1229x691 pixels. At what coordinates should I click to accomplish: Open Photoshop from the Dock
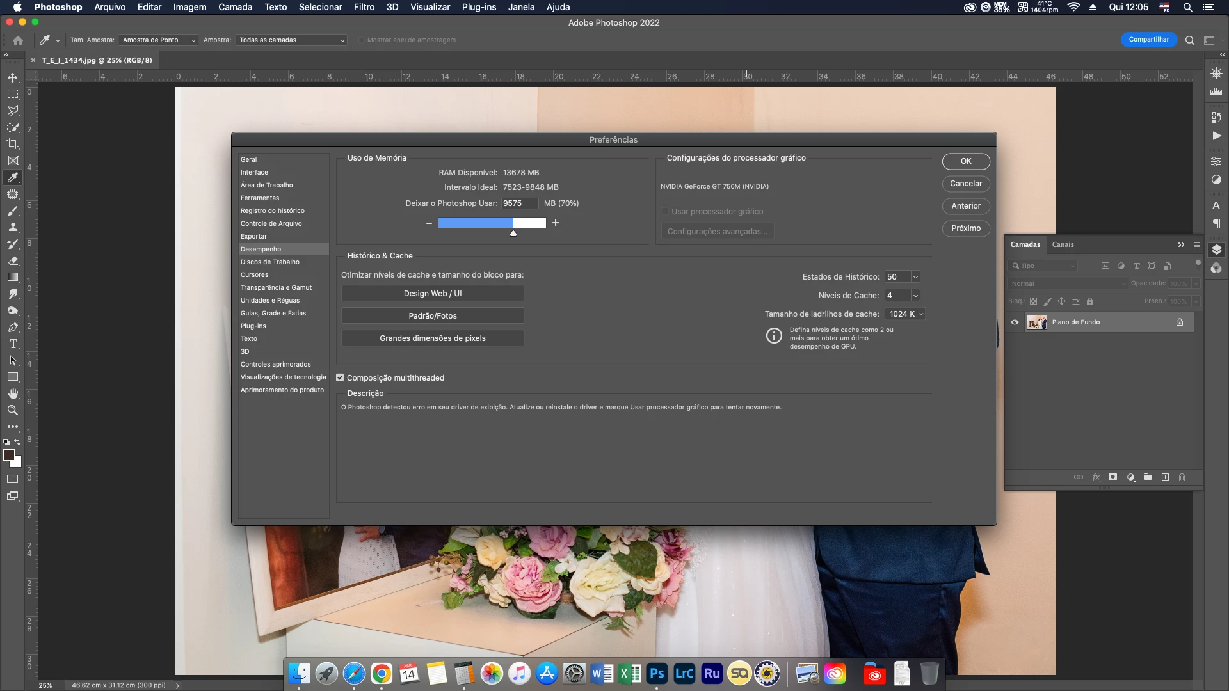pyautogui.click(x=657, y=673)
